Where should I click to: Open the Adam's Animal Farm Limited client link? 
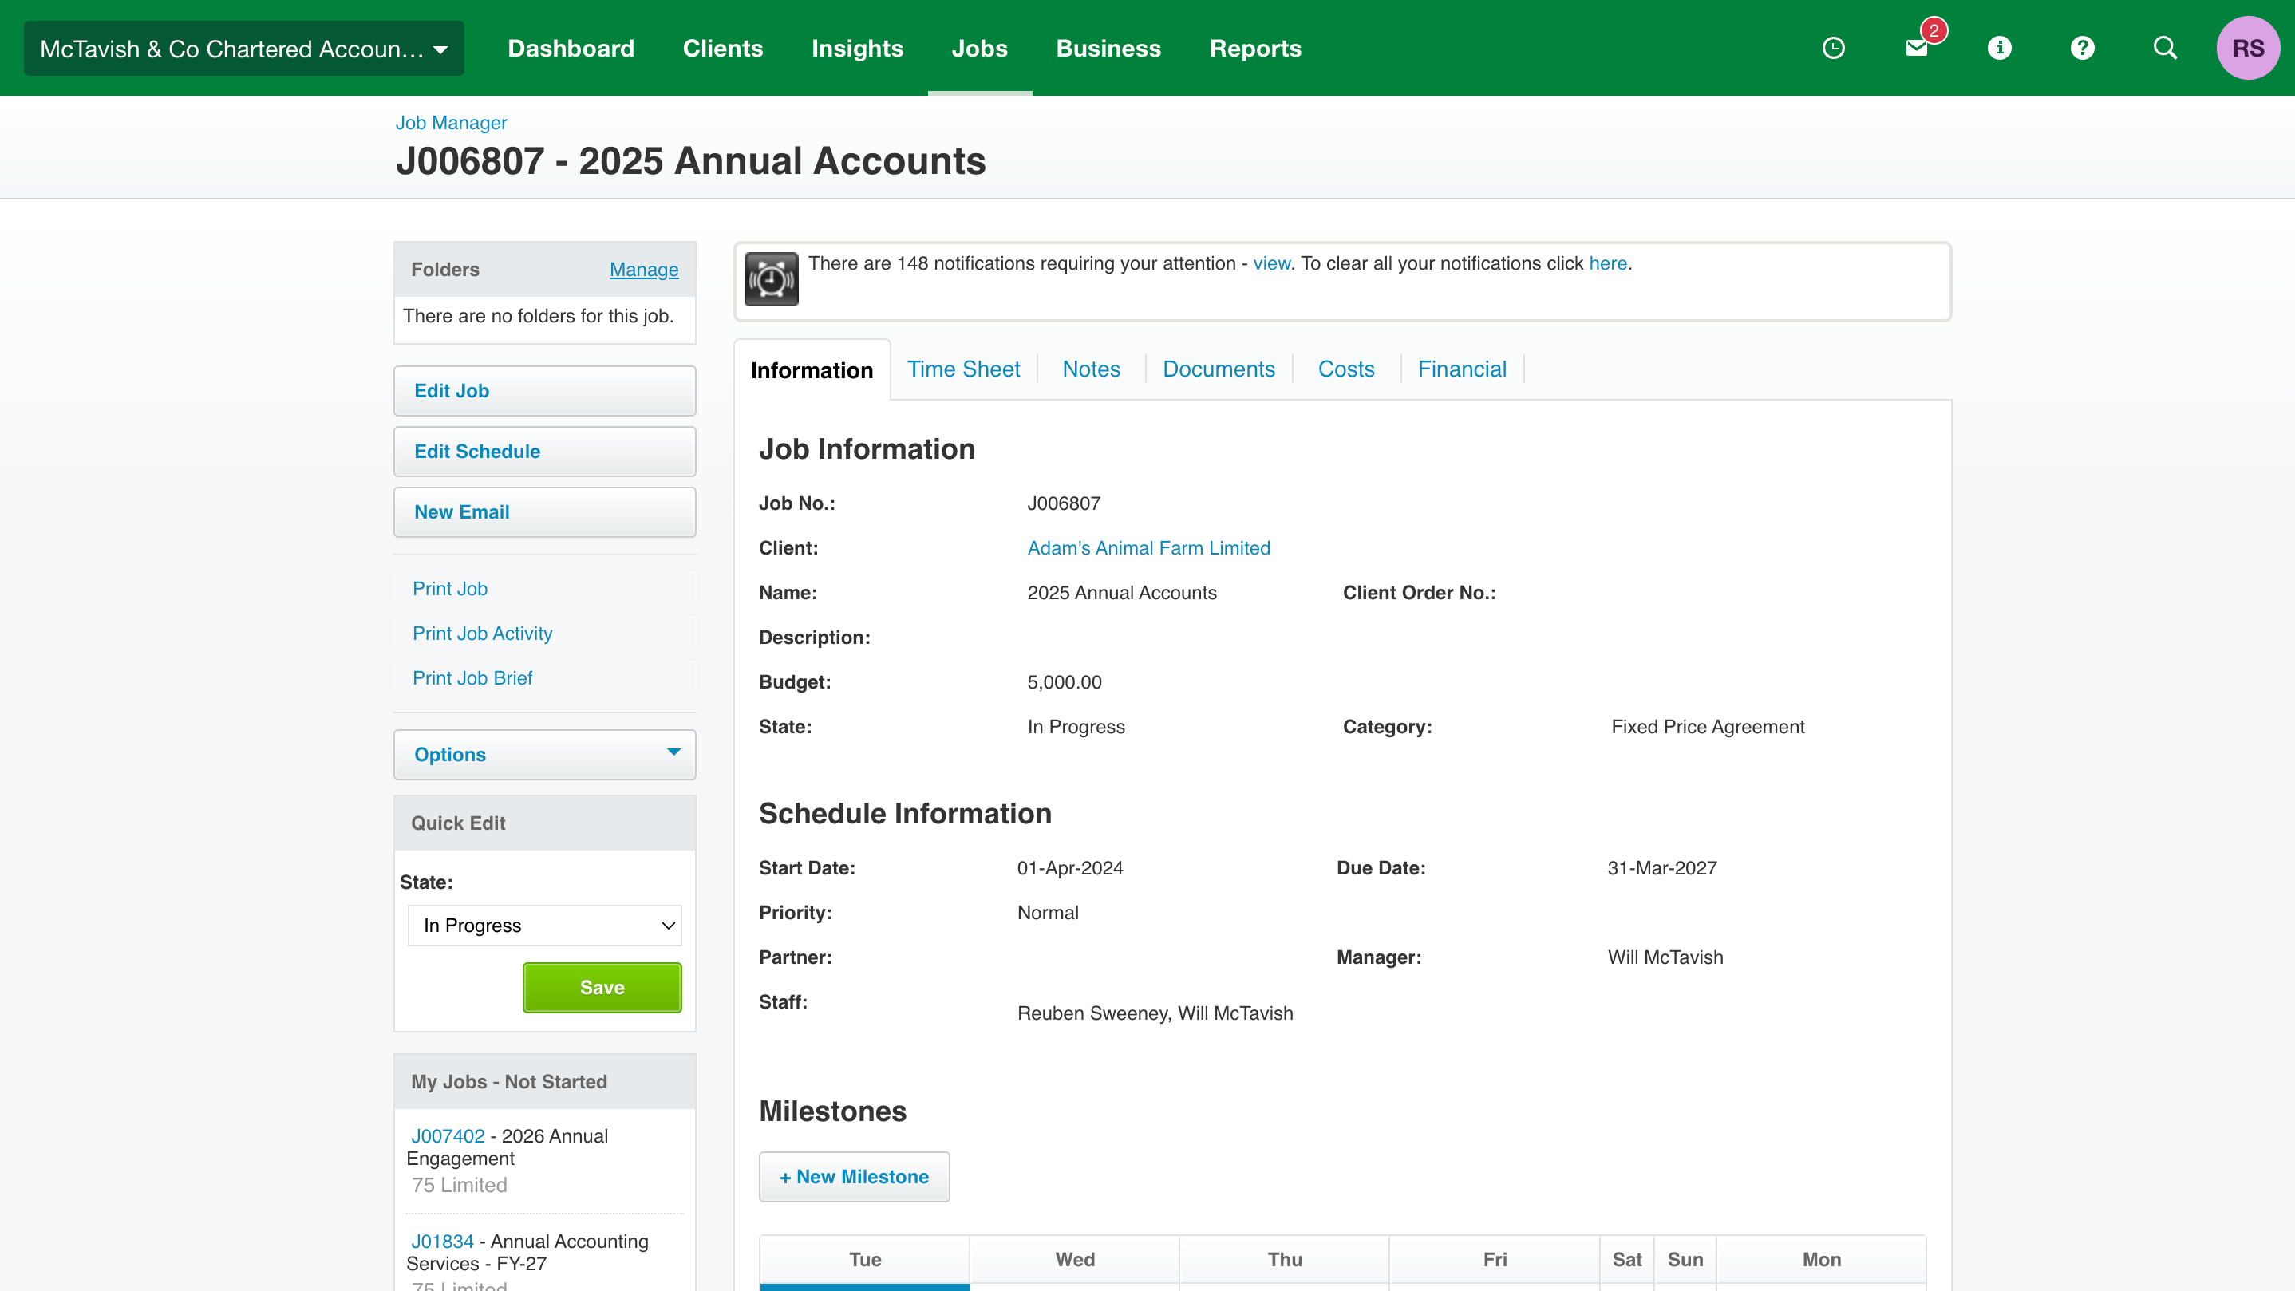[x=1148, y=548]
